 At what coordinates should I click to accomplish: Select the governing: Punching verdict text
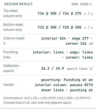[61, 80]
